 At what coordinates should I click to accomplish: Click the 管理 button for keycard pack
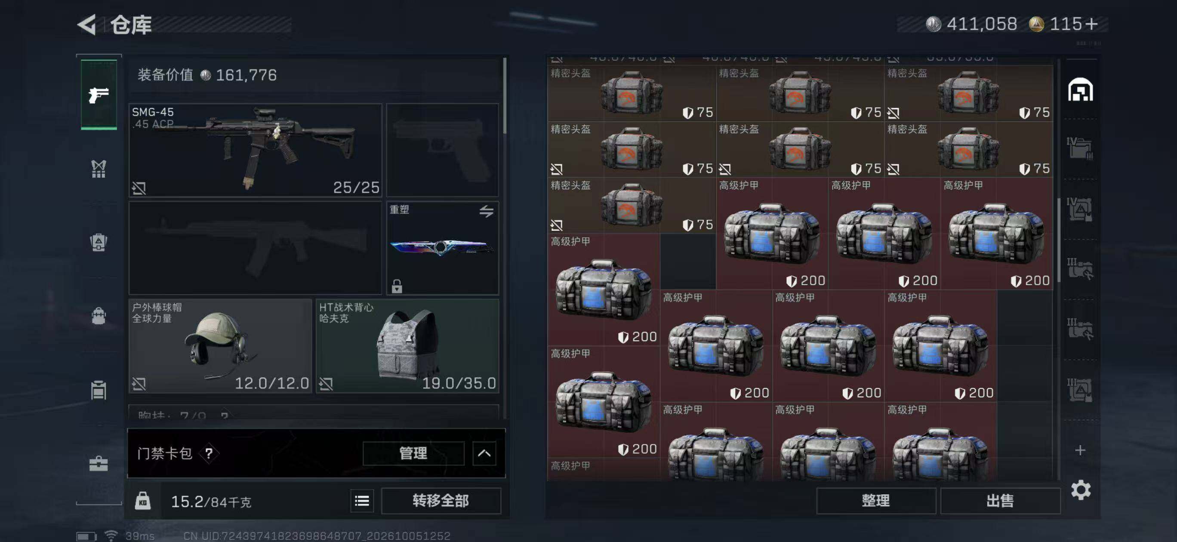point(413,453)
